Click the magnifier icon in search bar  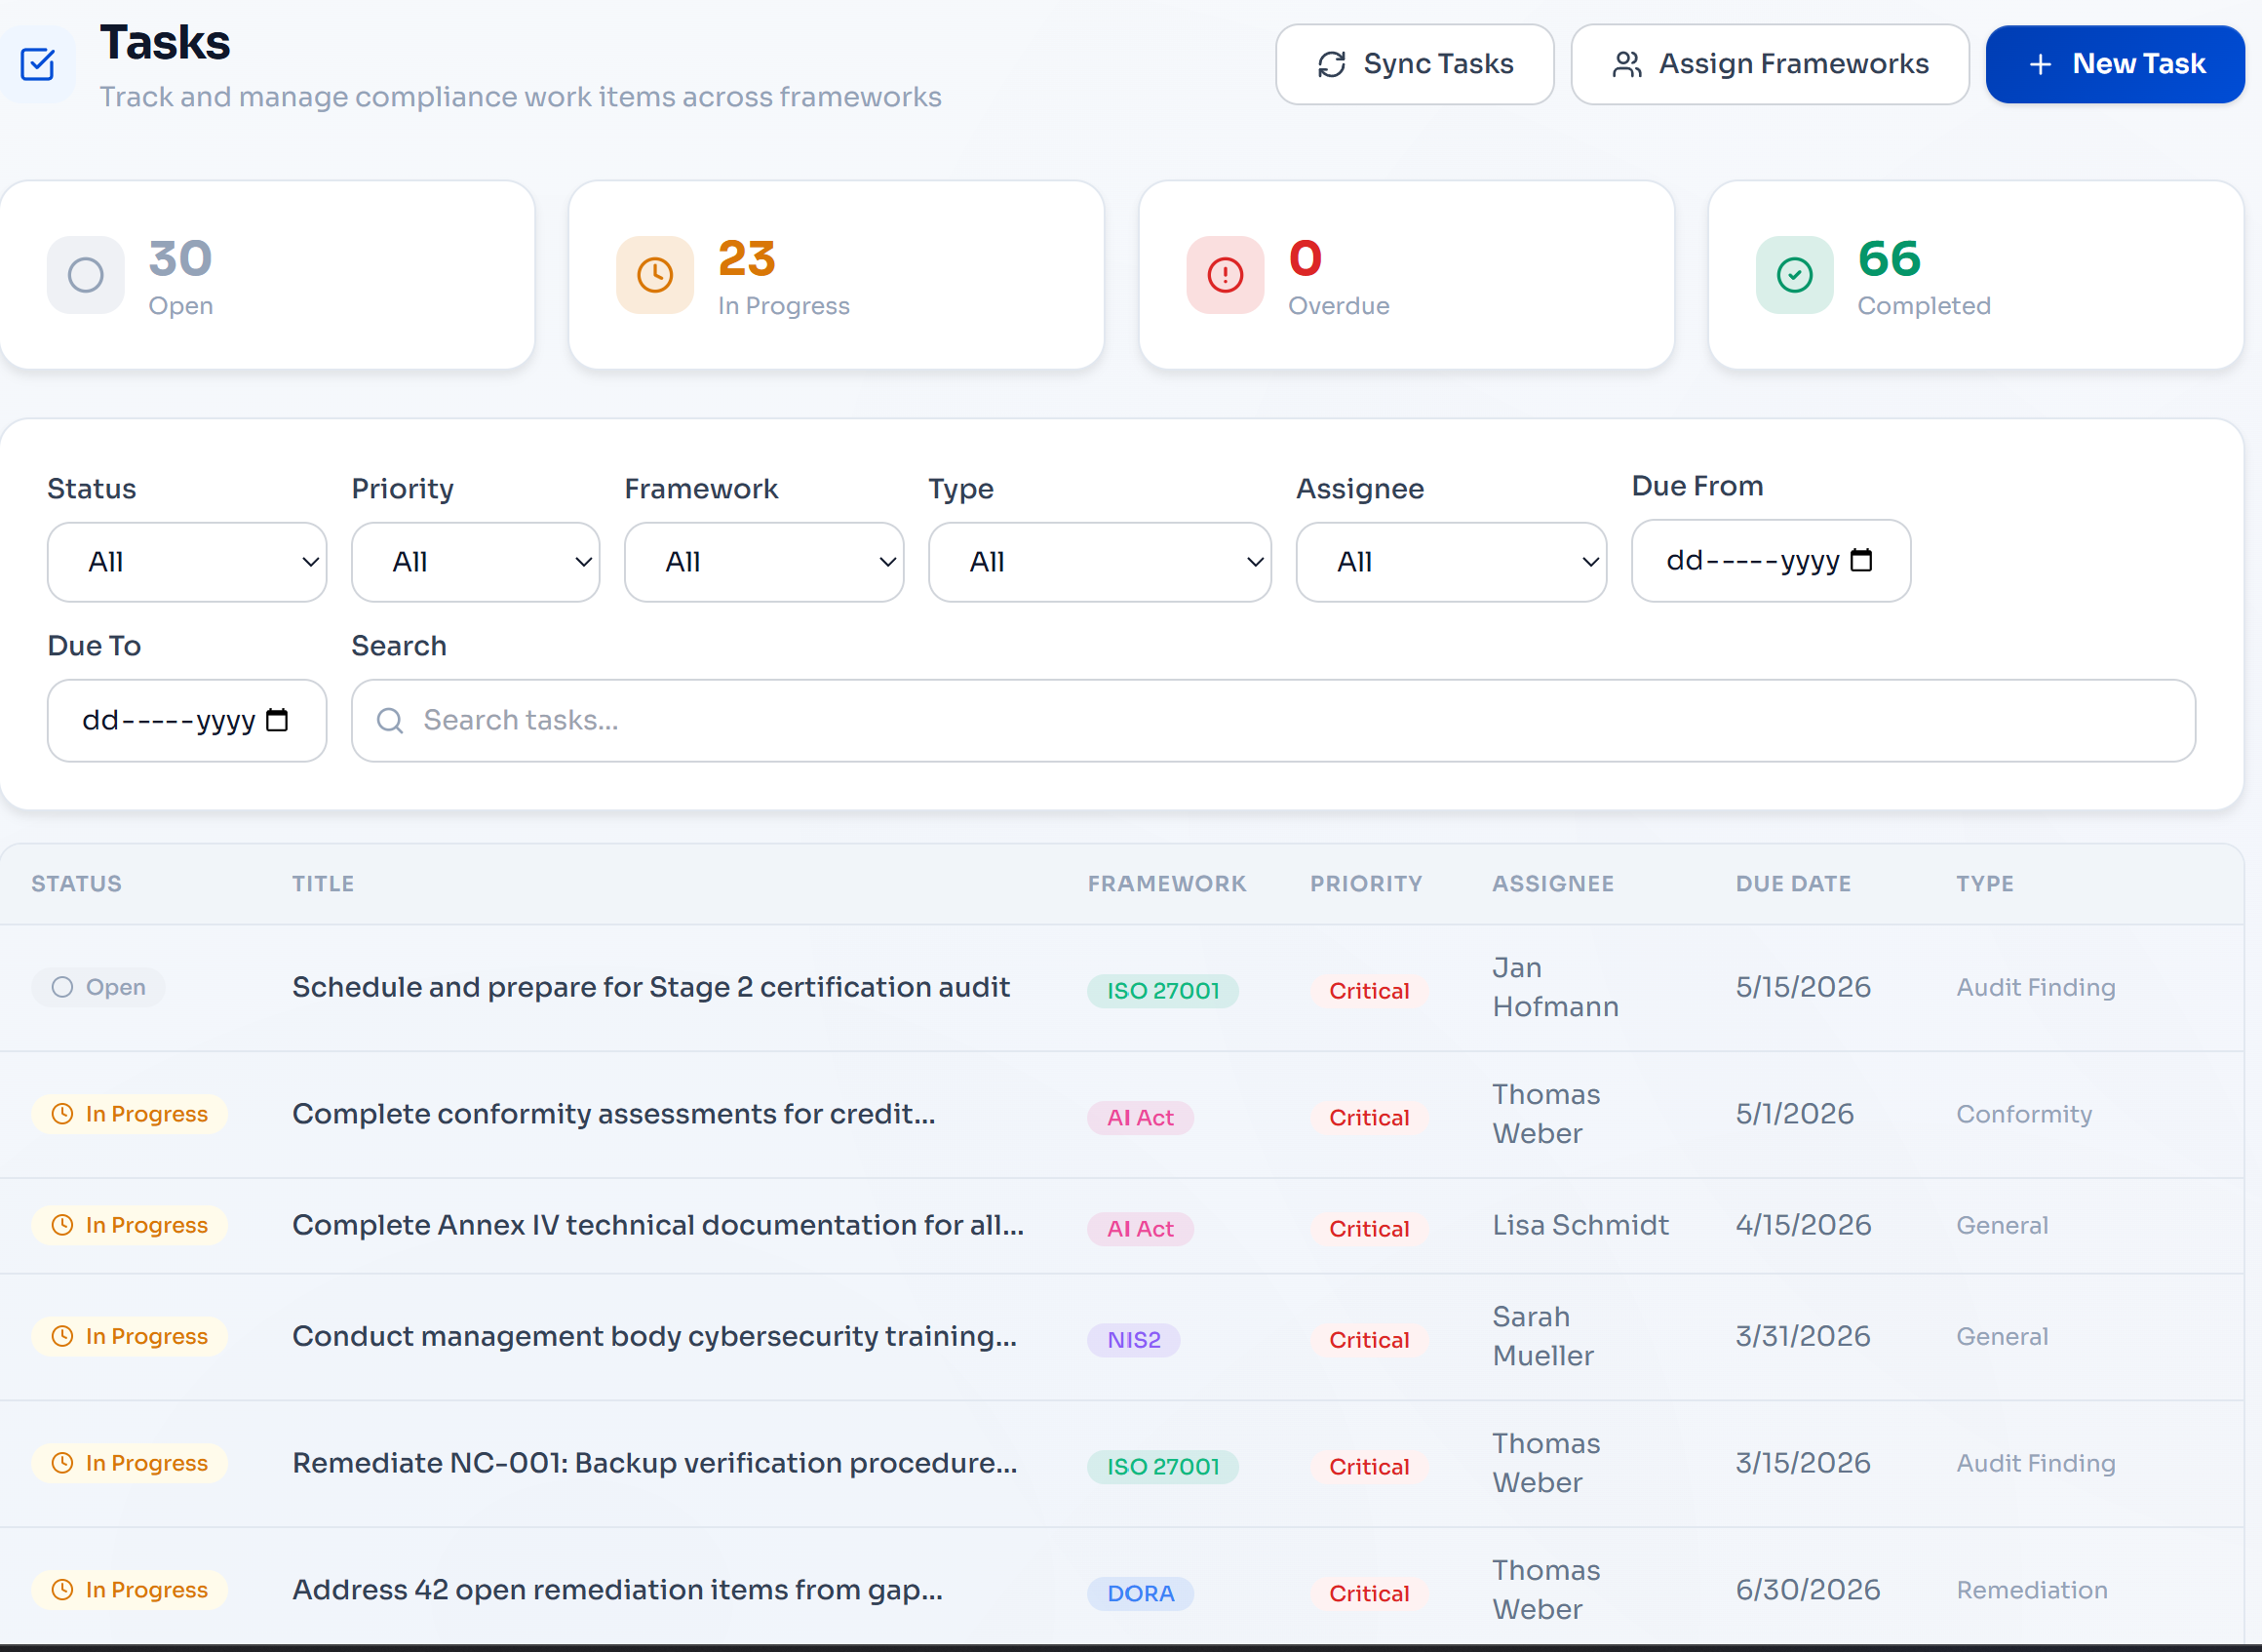(x=390, y=720)
